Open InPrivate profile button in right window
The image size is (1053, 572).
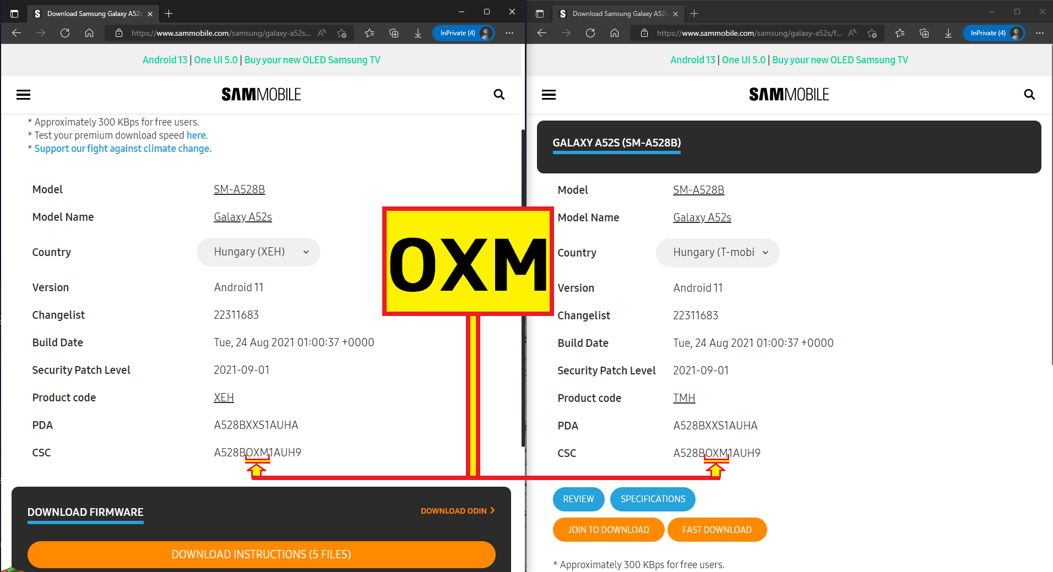994,33
